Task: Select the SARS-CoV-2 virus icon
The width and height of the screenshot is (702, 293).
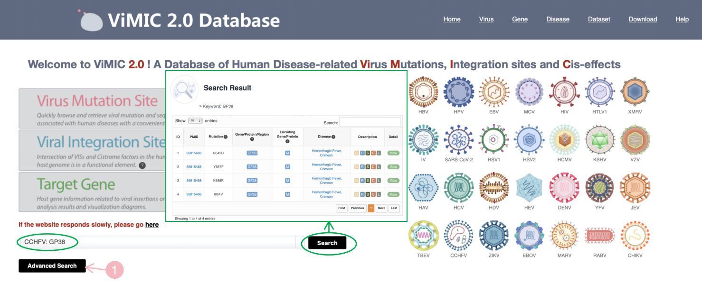Action: pos(458,140)
